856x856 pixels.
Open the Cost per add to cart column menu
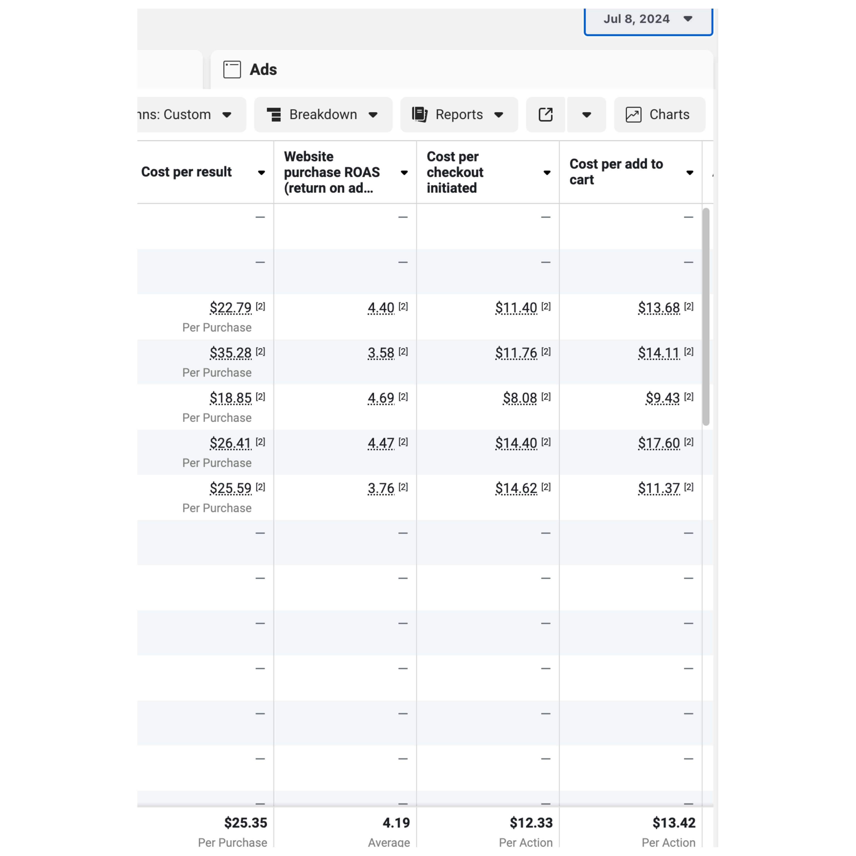click(689, 173)
